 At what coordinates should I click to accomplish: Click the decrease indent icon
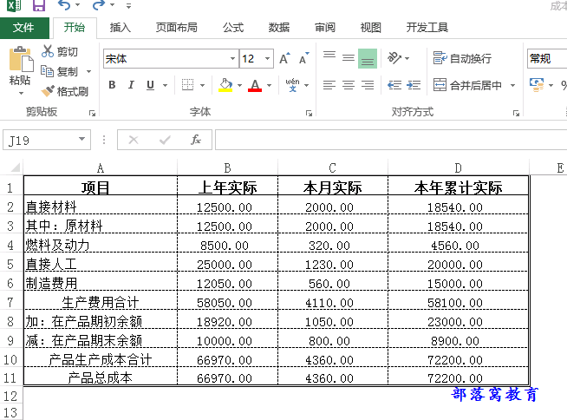point(394,85)
